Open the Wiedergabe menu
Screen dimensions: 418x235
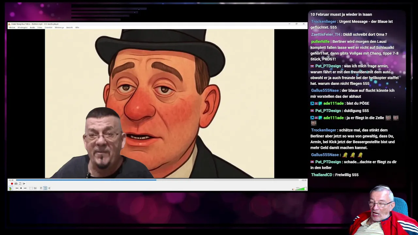pyautogui.click(x=23, y=27)
